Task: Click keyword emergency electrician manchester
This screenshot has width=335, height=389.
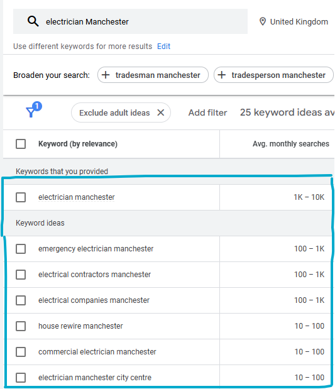Action: [x=96, y=249]
